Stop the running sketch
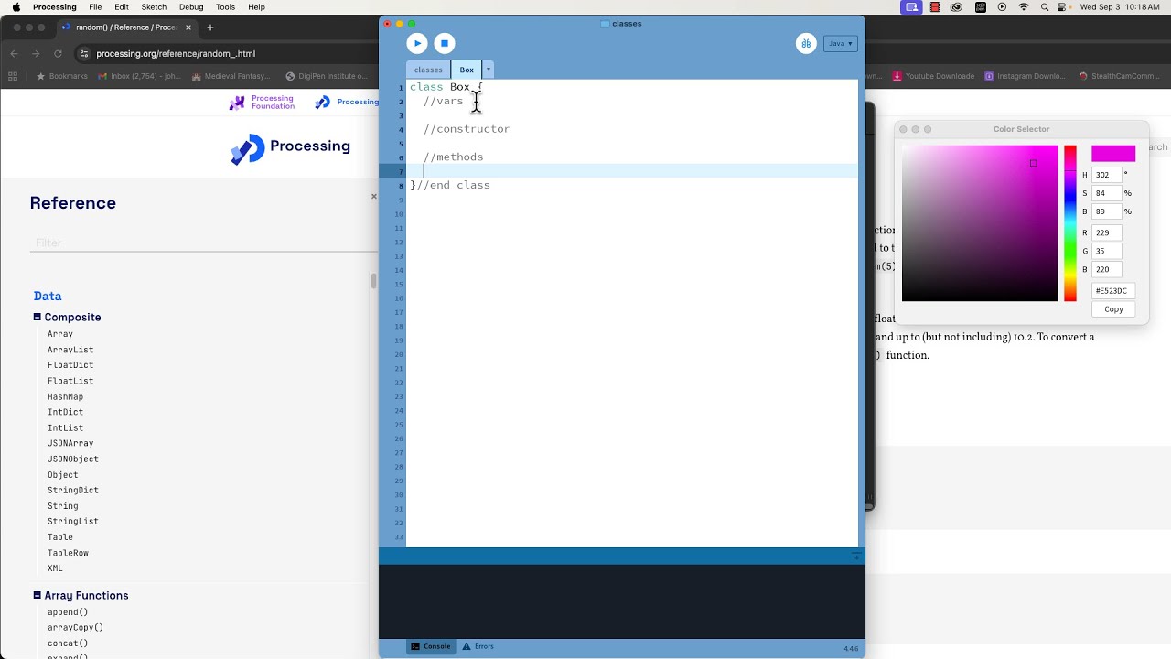 pyautogui.click(x=445, y=43)
